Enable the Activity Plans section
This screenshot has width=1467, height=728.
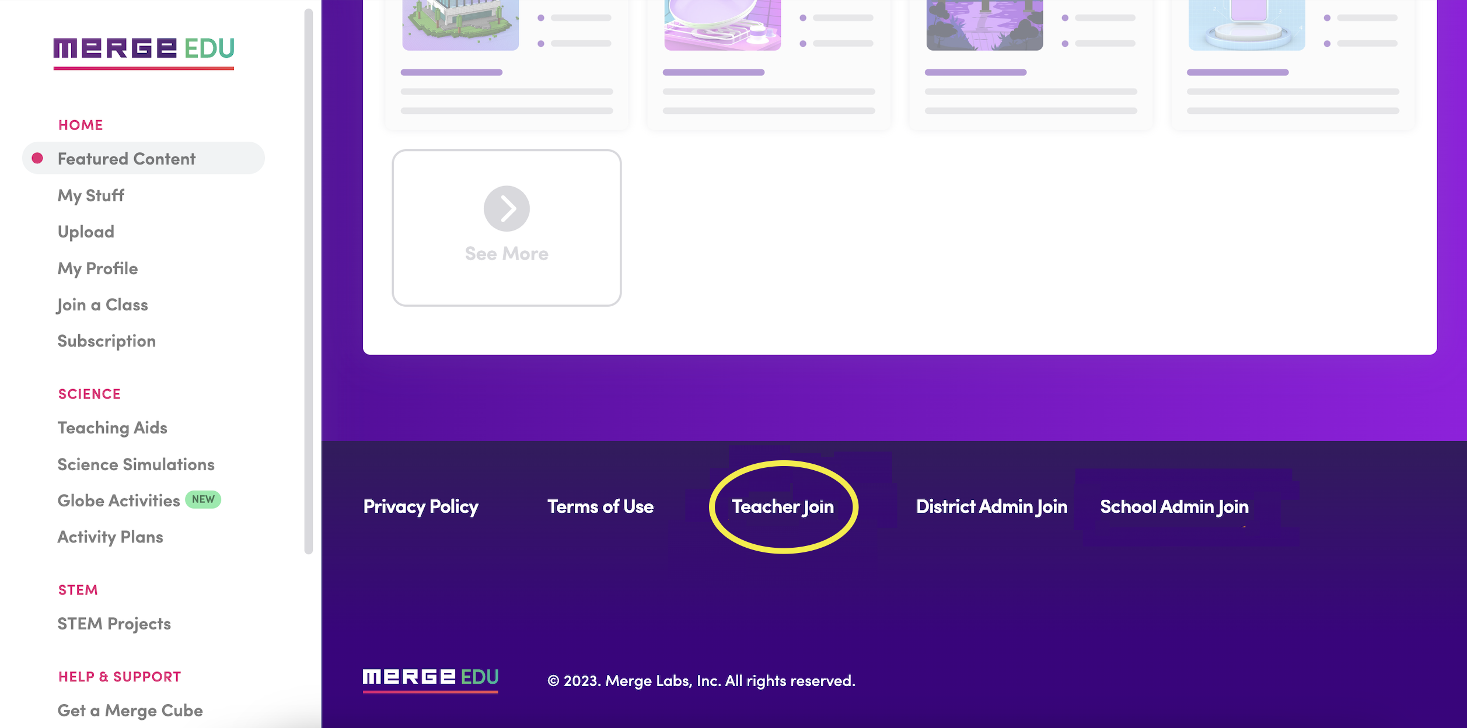tap(110, 536)
